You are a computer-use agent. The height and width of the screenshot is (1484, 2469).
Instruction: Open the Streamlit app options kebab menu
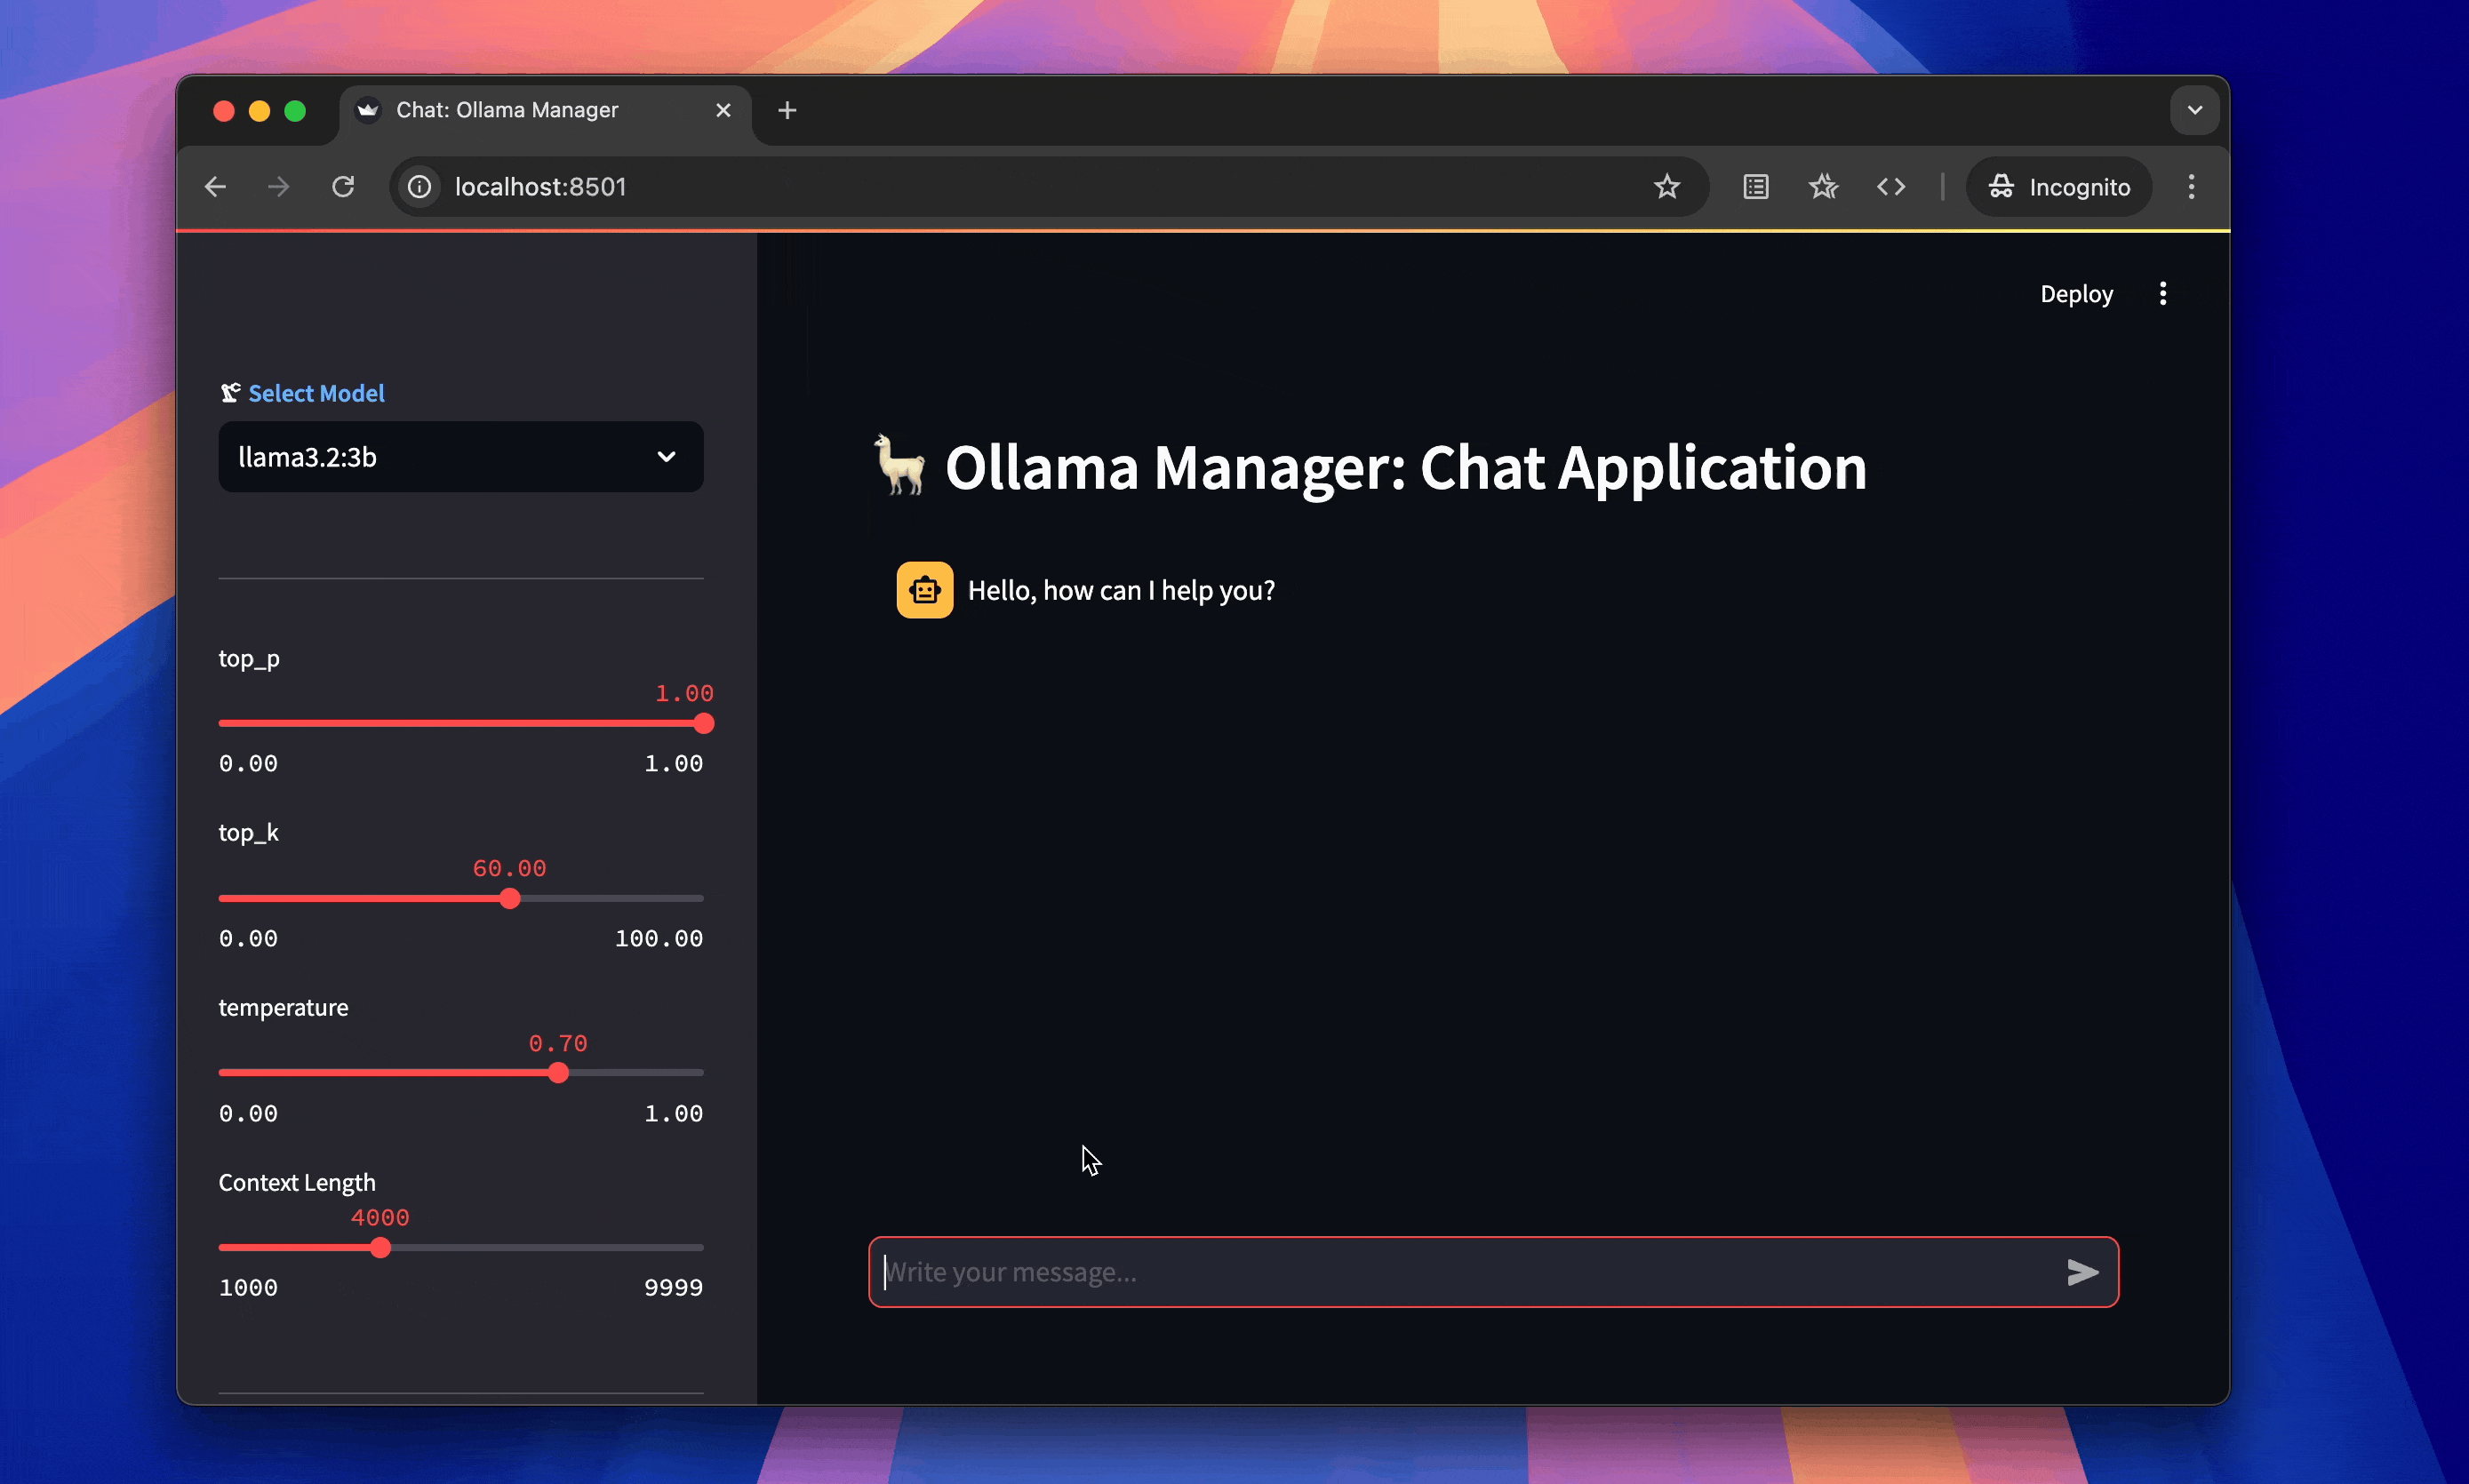point(2162,294)
